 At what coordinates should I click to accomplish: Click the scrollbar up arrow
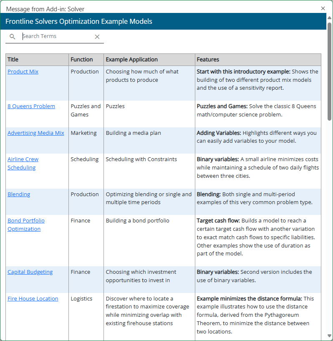pyautogui.click(x=329, y=18)
